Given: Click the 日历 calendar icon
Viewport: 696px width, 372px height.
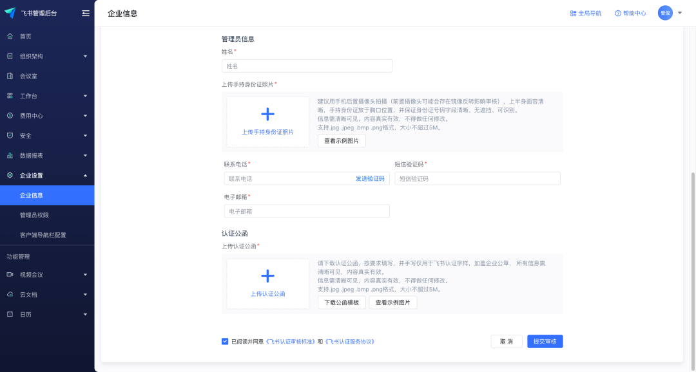Looking at the screenshot, I should [x=10, y=314].
